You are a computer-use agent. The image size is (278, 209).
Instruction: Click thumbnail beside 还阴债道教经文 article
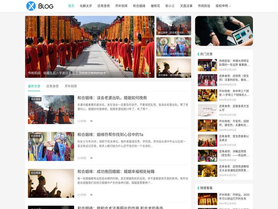coord(207,171)
